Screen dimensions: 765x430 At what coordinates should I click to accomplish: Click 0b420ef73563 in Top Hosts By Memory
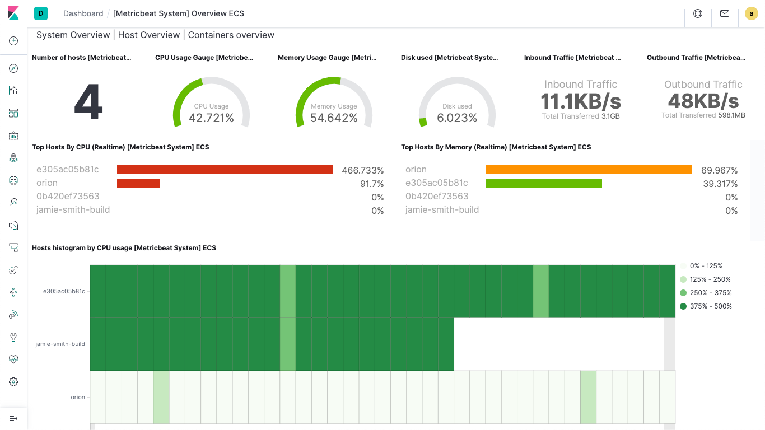[437, 196]
